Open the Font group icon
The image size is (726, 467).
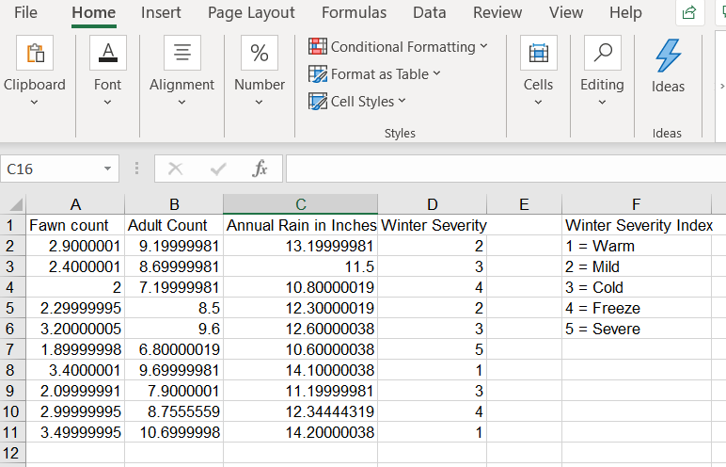[x=108, y=53]
